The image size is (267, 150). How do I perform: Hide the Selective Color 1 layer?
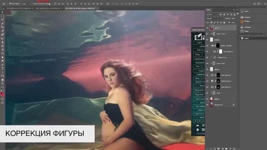point(207,81)
